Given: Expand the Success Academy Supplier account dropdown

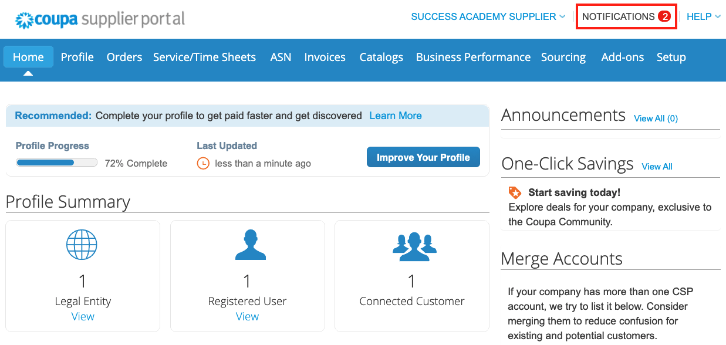Looking at the screenshot, I should click(x=488, y=16).
